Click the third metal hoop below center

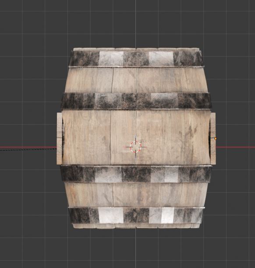(136, 174)
